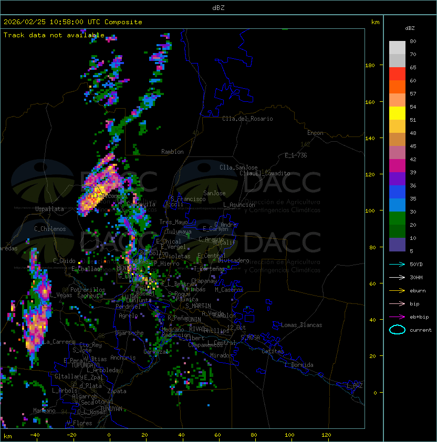Select the purple 36–39 dBZ swatch
The width and height of the screenshot is (437, 442).
(x=397, y=178)
